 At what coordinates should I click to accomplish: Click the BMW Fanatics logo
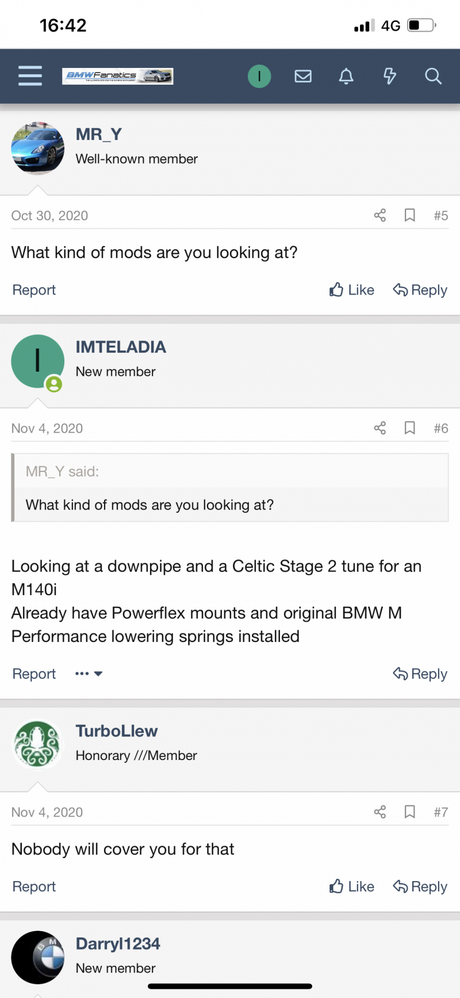point(118,76)
